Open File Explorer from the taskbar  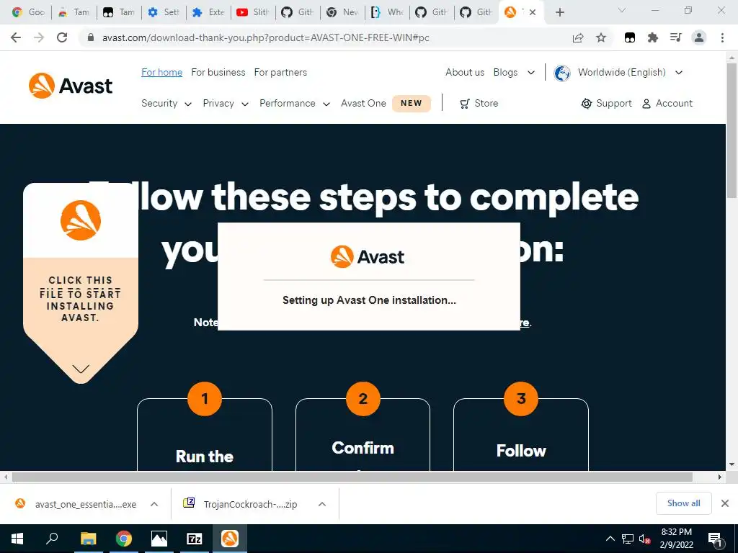pos(88,539)
